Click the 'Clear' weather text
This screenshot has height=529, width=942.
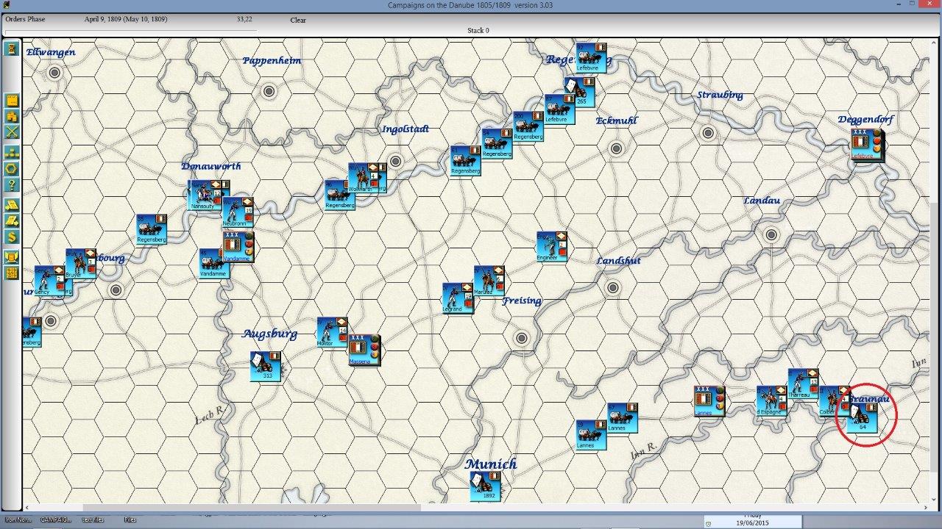point(298,21)
